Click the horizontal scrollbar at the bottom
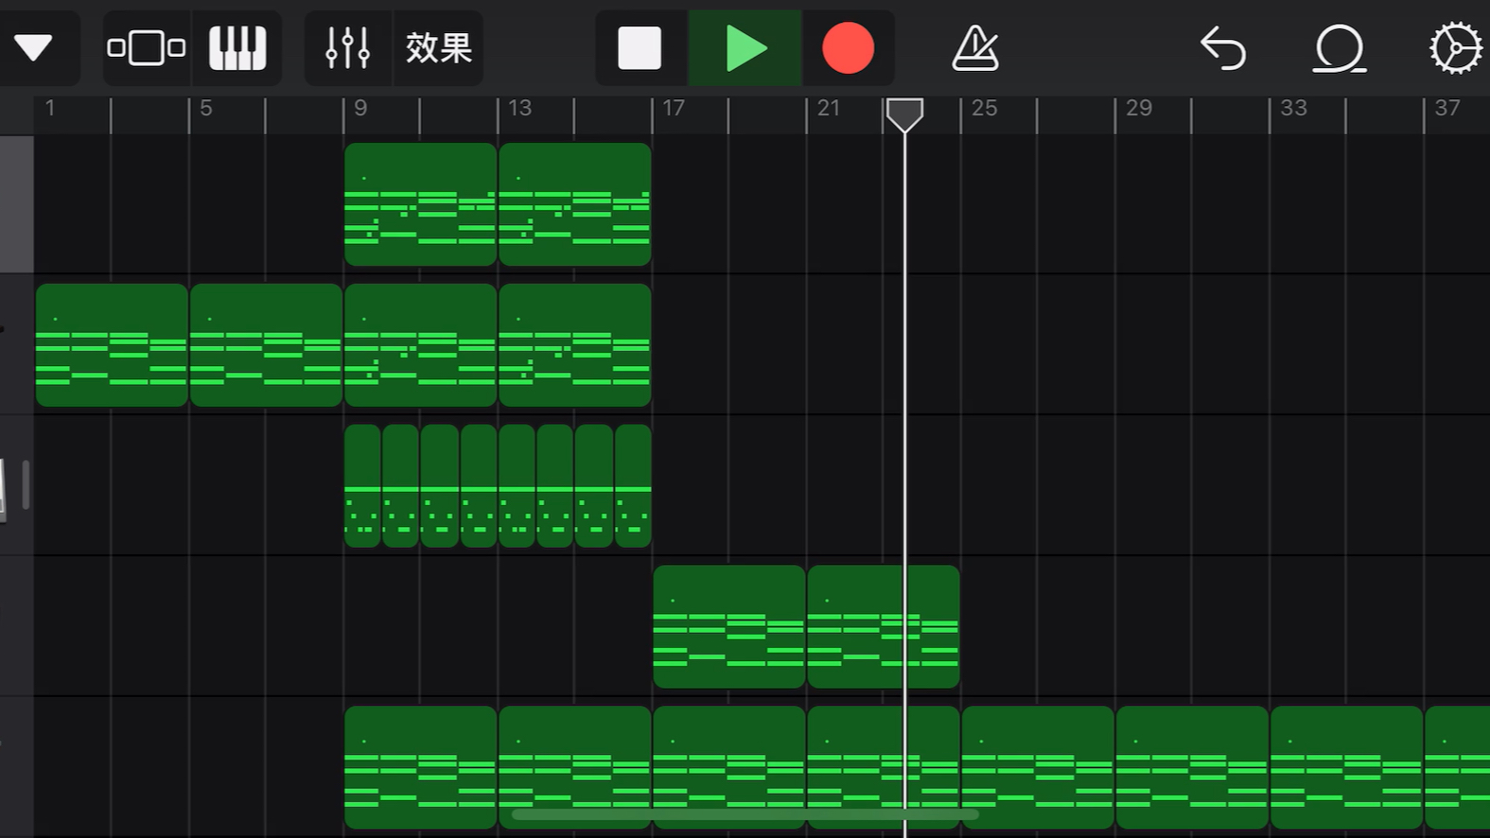The image size is (1490, 838). click(745, 814)
